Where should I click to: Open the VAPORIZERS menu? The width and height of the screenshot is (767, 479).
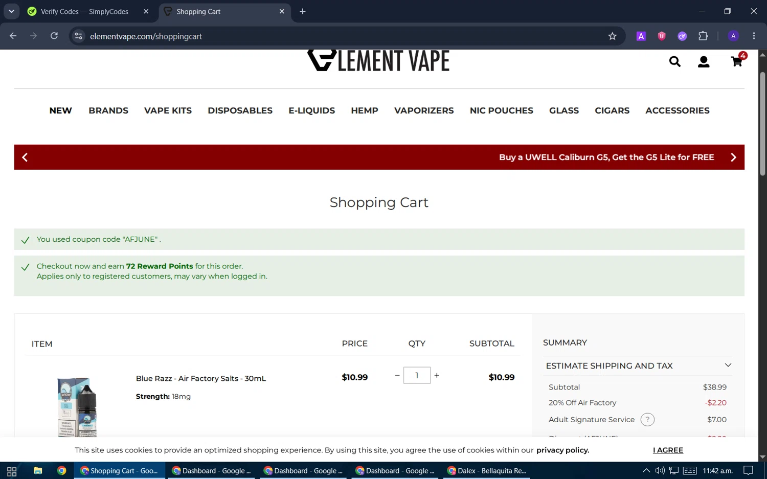point(424,110)
